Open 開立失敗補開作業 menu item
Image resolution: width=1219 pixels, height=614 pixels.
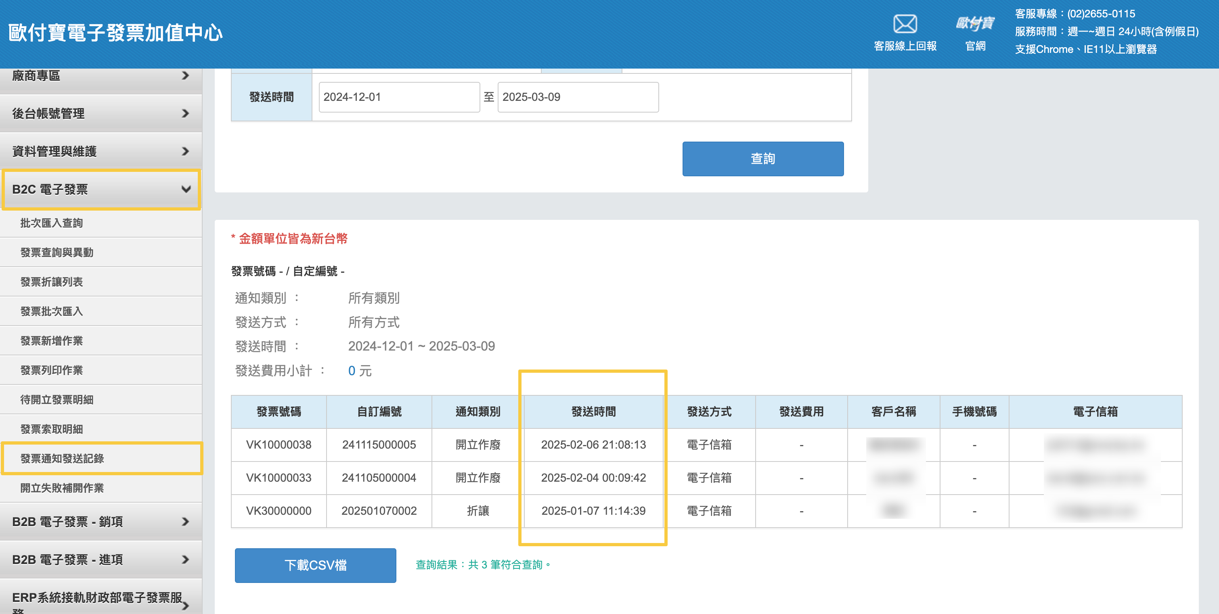[101, 488]
